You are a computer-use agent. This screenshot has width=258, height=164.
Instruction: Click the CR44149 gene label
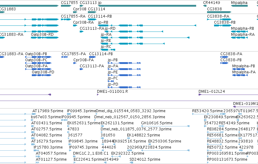[211, 3]
